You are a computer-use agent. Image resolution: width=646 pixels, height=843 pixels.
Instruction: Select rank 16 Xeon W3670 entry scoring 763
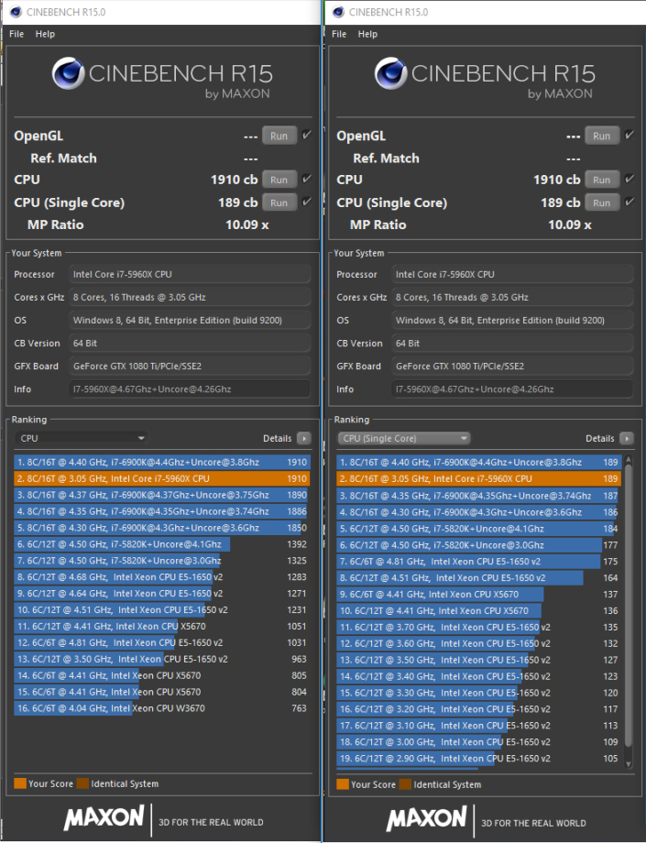pos(162,708)
